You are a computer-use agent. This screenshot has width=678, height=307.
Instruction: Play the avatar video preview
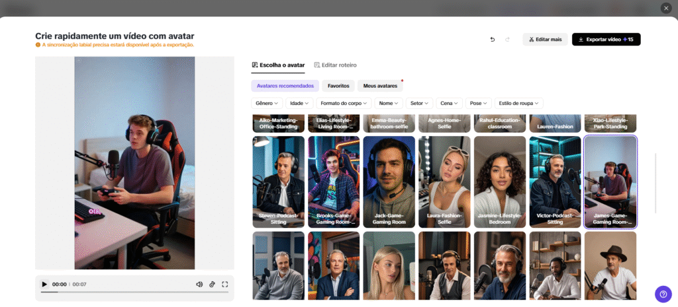point(44,284)
